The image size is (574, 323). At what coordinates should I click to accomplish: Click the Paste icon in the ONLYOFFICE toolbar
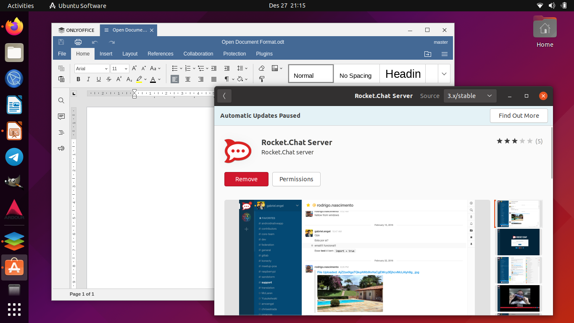[x=61, y=79]
